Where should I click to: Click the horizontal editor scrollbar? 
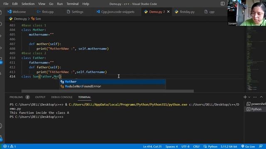(x=108, y=91)
